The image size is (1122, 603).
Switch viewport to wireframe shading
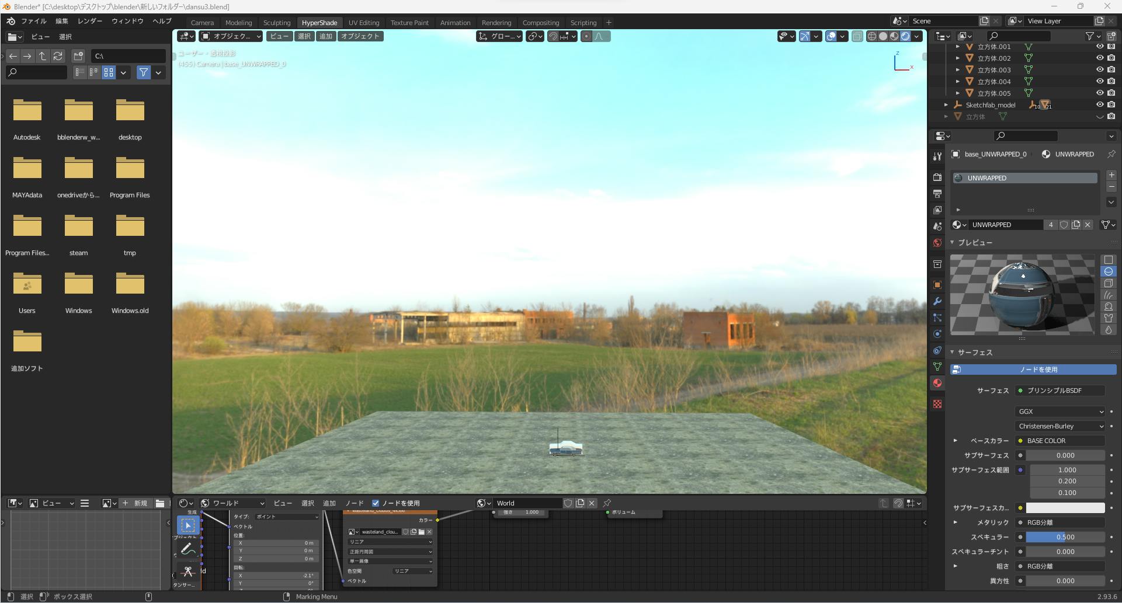872,36
